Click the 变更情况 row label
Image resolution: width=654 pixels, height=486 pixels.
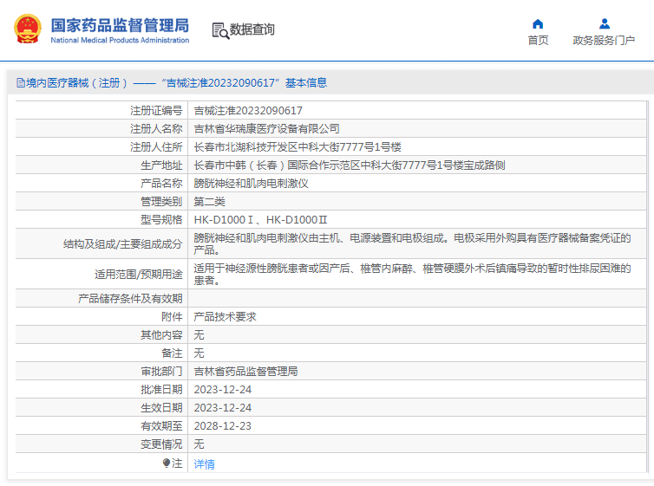[x=161, y=444]
